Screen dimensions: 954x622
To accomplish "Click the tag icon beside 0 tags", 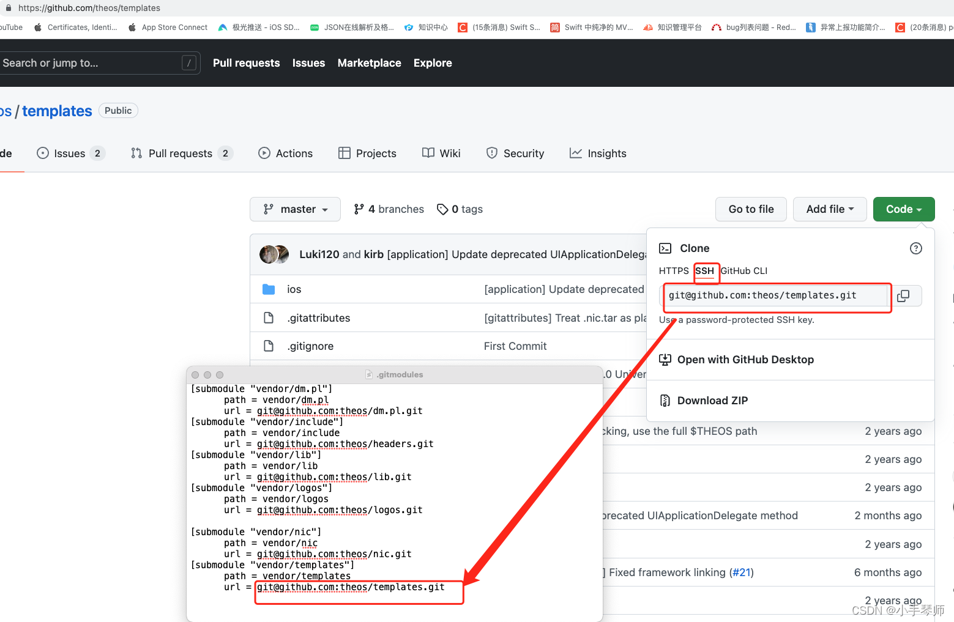I will point(442,209).
